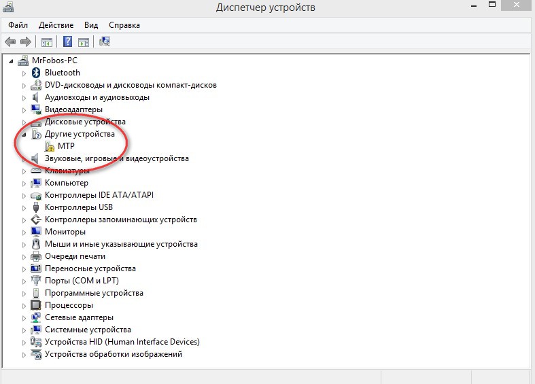
Task: Select the Системные устройства label
Action: [88, 330]
